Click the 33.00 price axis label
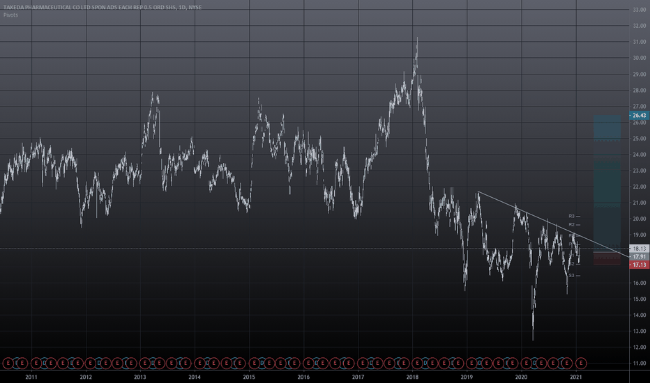 coord(640,10)
